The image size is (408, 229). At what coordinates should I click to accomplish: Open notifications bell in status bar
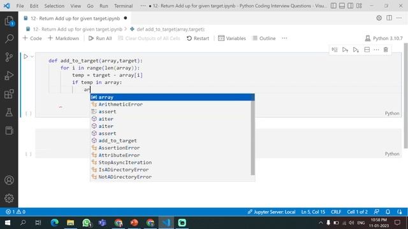coord(388,212)
